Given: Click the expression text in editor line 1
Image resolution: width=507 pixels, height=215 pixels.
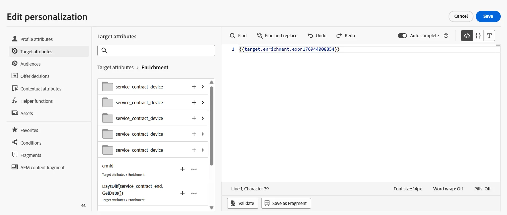Looking at the screenshot, I should (289, 49).
